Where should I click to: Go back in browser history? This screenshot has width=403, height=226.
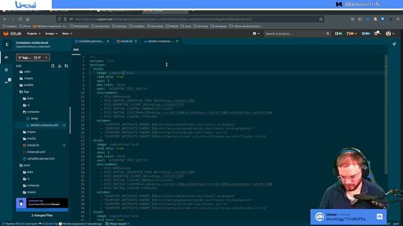coord(5,19)
